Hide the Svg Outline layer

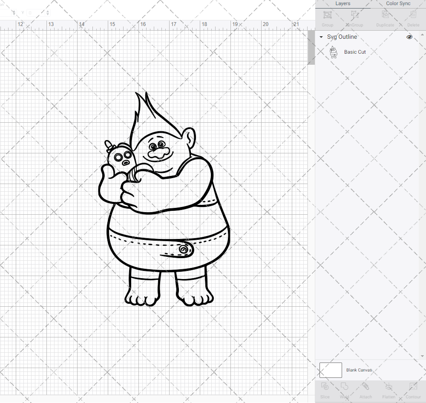409,37
